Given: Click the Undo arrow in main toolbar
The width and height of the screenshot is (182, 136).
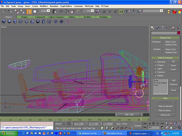Looking at the screenshot, I should (4, 11).
